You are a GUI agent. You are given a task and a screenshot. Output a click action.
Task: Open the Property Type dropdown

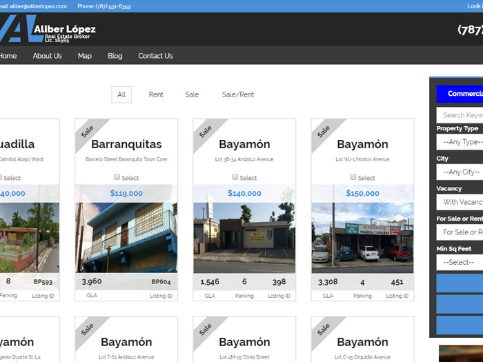(460, 142)
